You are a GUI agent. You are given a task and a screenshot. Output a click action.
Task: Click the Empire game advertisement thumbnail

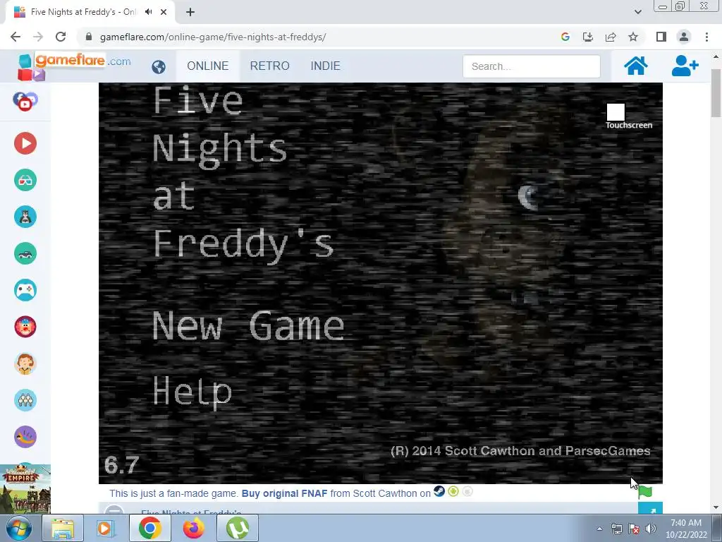[x=25, y=488]
